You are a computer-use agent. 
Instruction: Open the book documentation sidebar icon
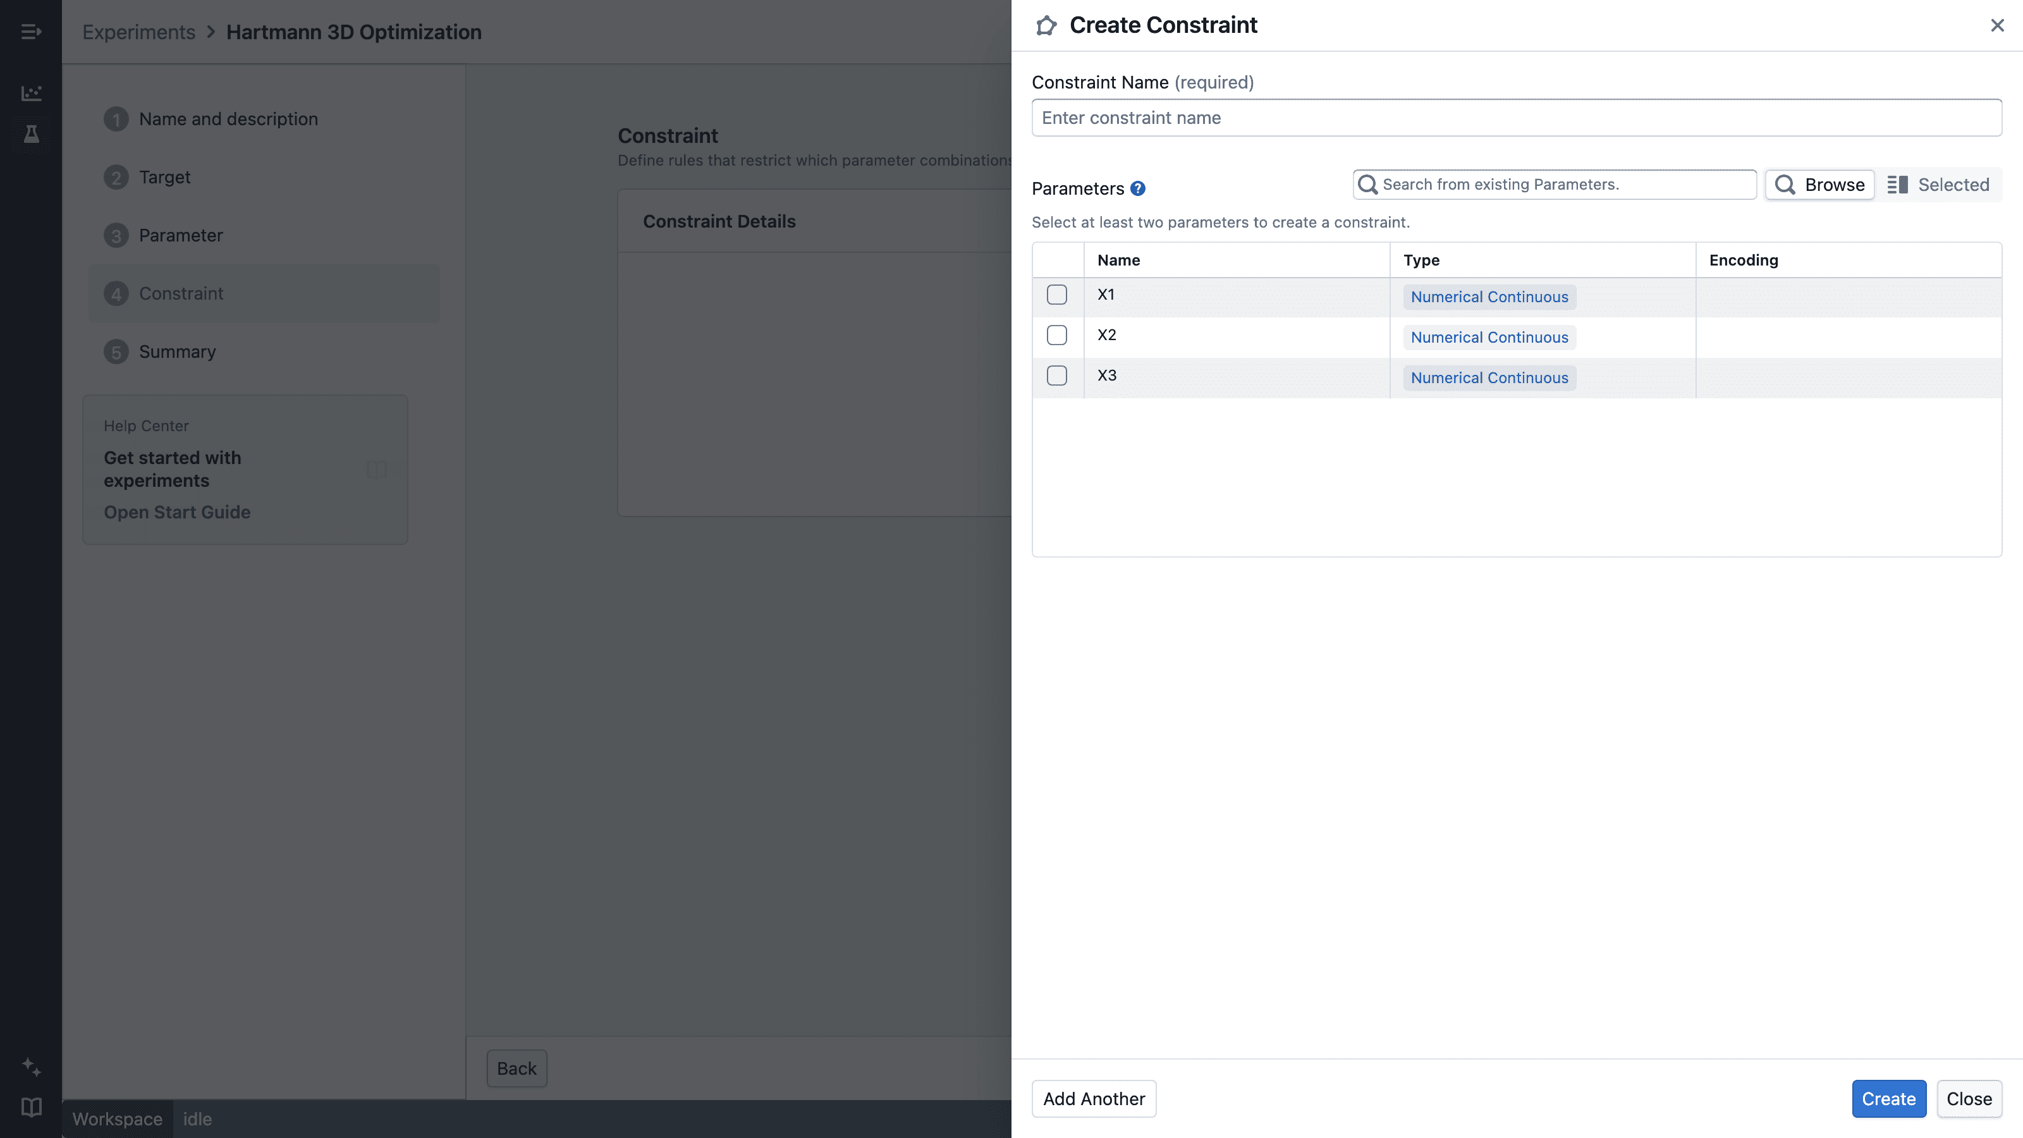click(x=32, y=1108)
